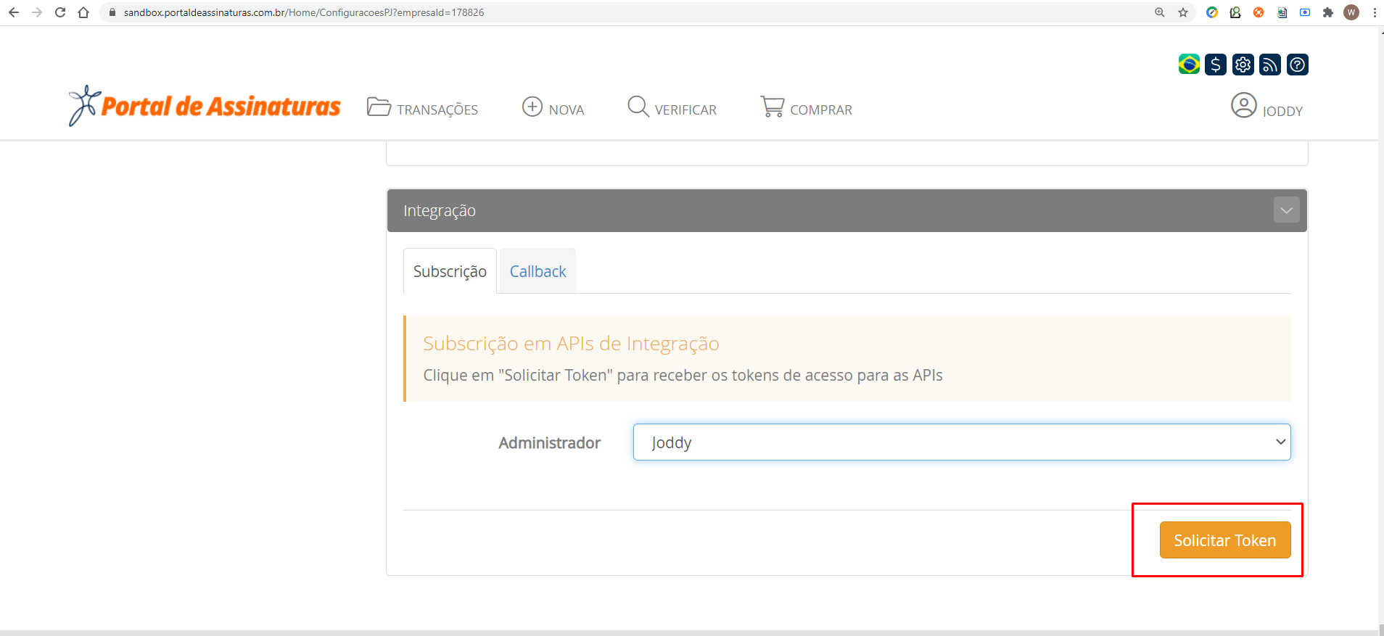Viewport: 1384px width, 636px height.
Task: Switch to the Callback tab
Action: pyautogui.click(x=537, y=271)
